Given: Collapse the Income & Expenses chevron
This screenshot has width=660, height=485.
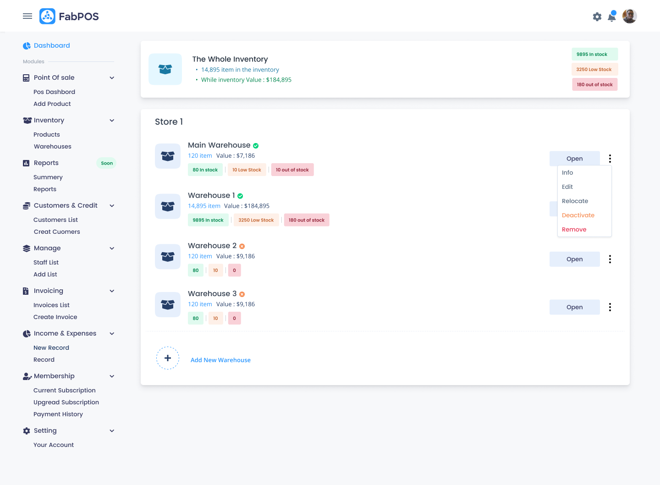Looking at the screenshot, I should point(112,334).
